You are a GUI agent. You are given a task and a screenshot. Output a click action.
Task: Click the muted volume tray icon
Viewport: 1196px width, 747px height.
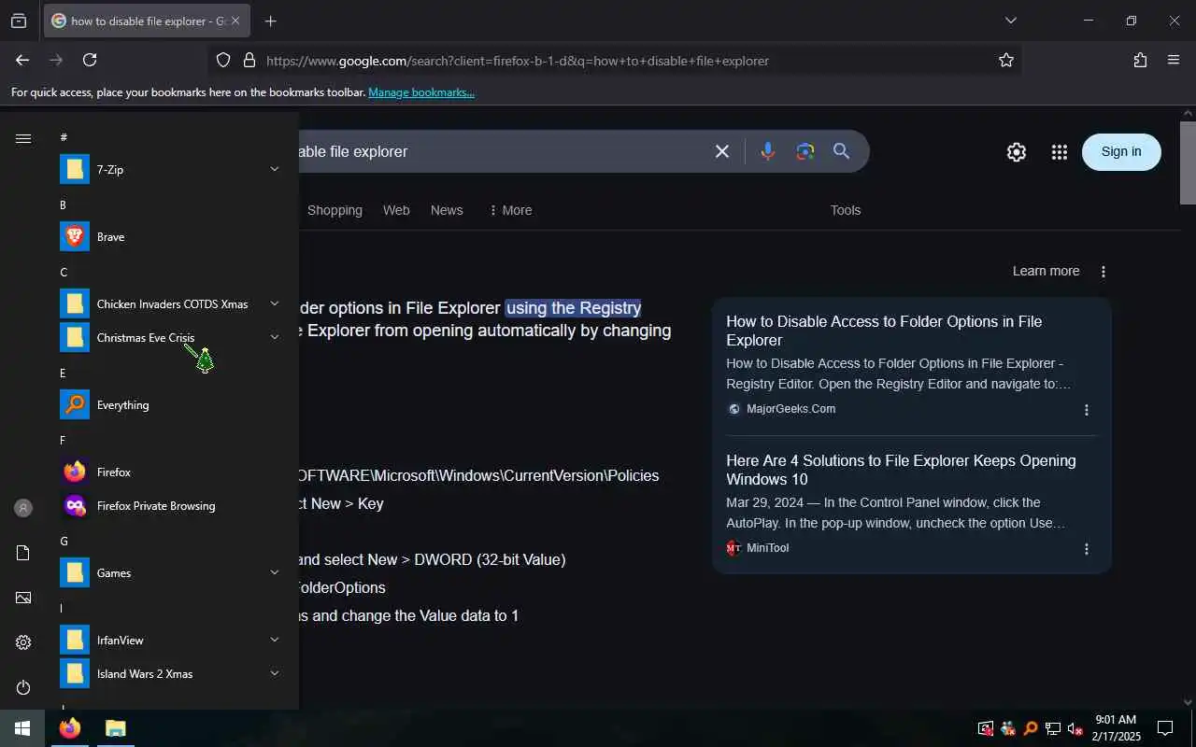[x=1075, y=728]
